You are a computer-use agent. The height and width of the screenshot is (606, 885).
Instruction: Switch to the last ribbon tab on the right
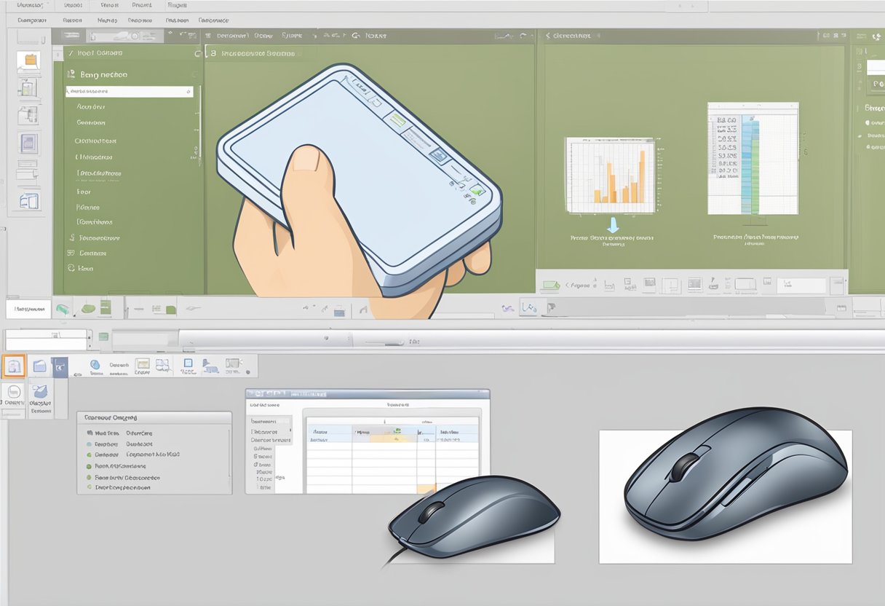(213, 20)
